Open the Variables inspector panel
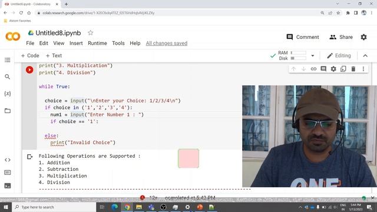377x212 pixels. [8, 94]
